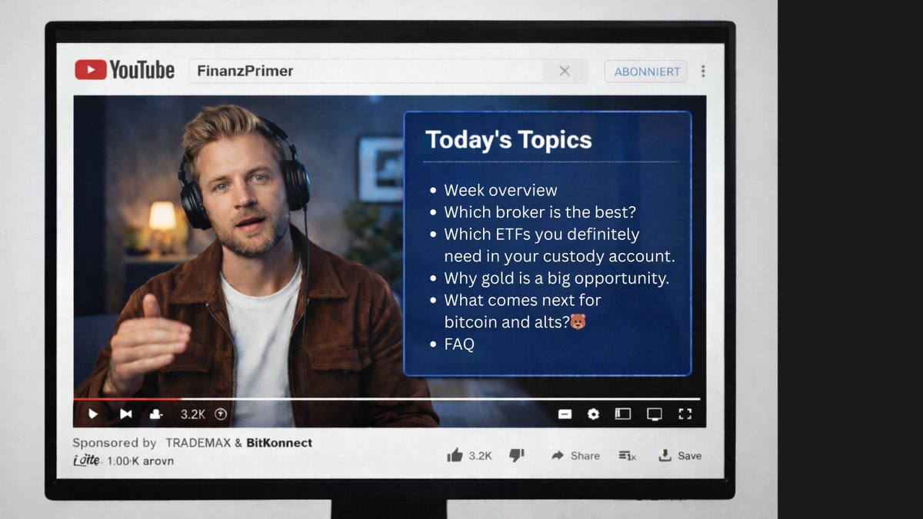923x519 pixels.
Task: Expand the subscribe notification options via ABONNIERT
Action: (x=645, y=70)
